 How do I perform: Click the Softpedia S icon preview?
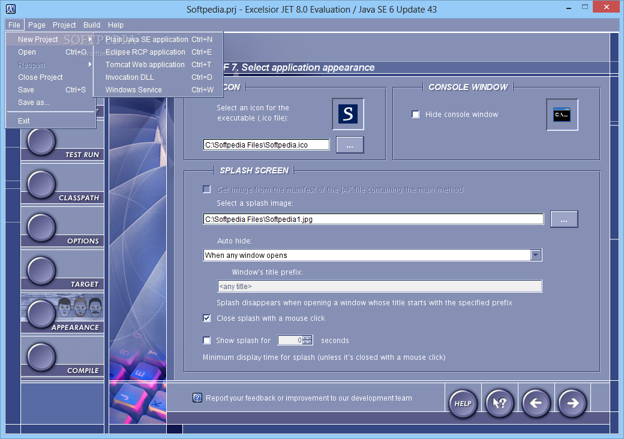348,114
